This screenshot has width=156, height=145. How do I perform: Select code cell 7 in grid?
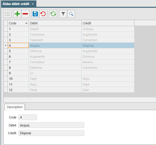click(18, 62)
